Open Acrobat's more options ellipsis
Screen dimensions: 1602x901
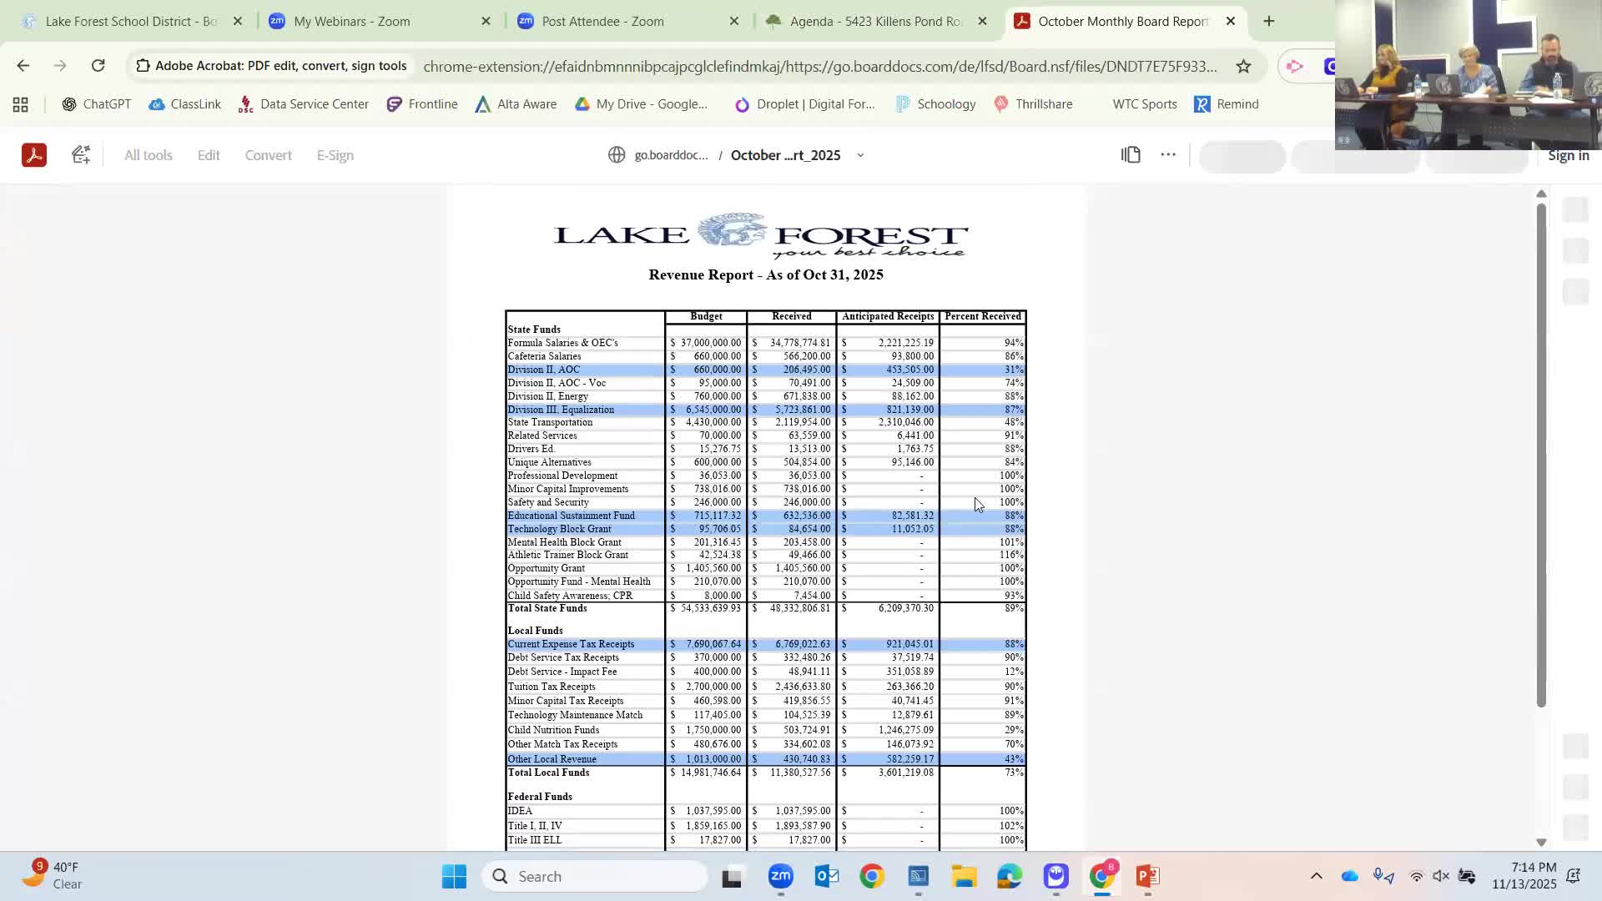(x=1167, y=154)
